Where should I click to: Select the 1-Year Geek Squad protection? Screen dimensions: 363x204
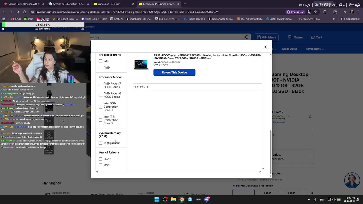[267, 193]
